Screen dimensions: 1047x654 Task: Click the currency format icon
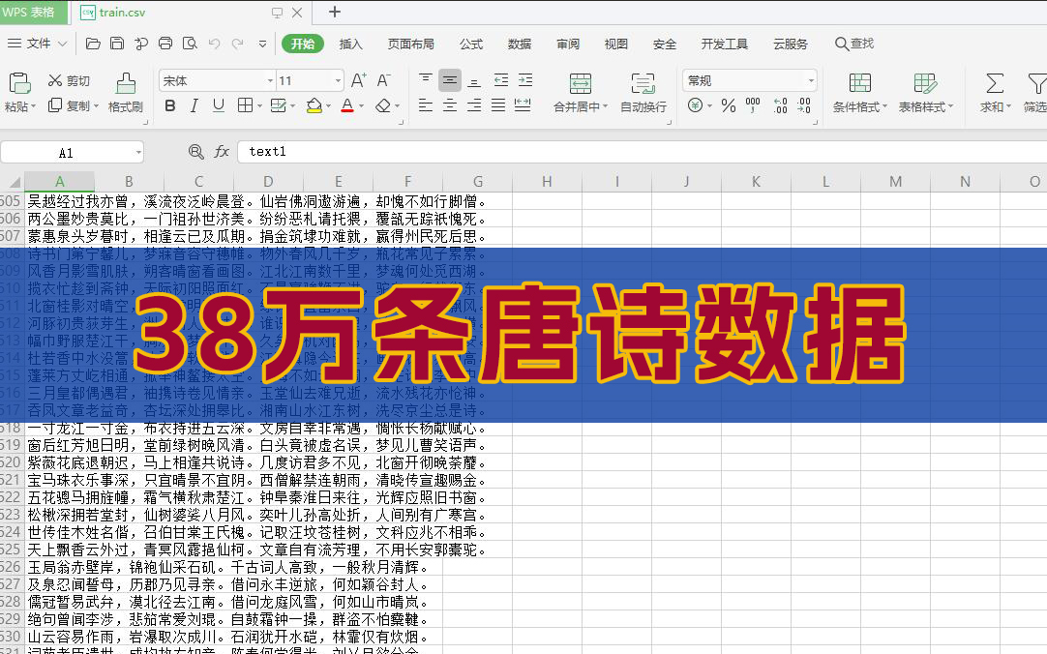(695, 105)
